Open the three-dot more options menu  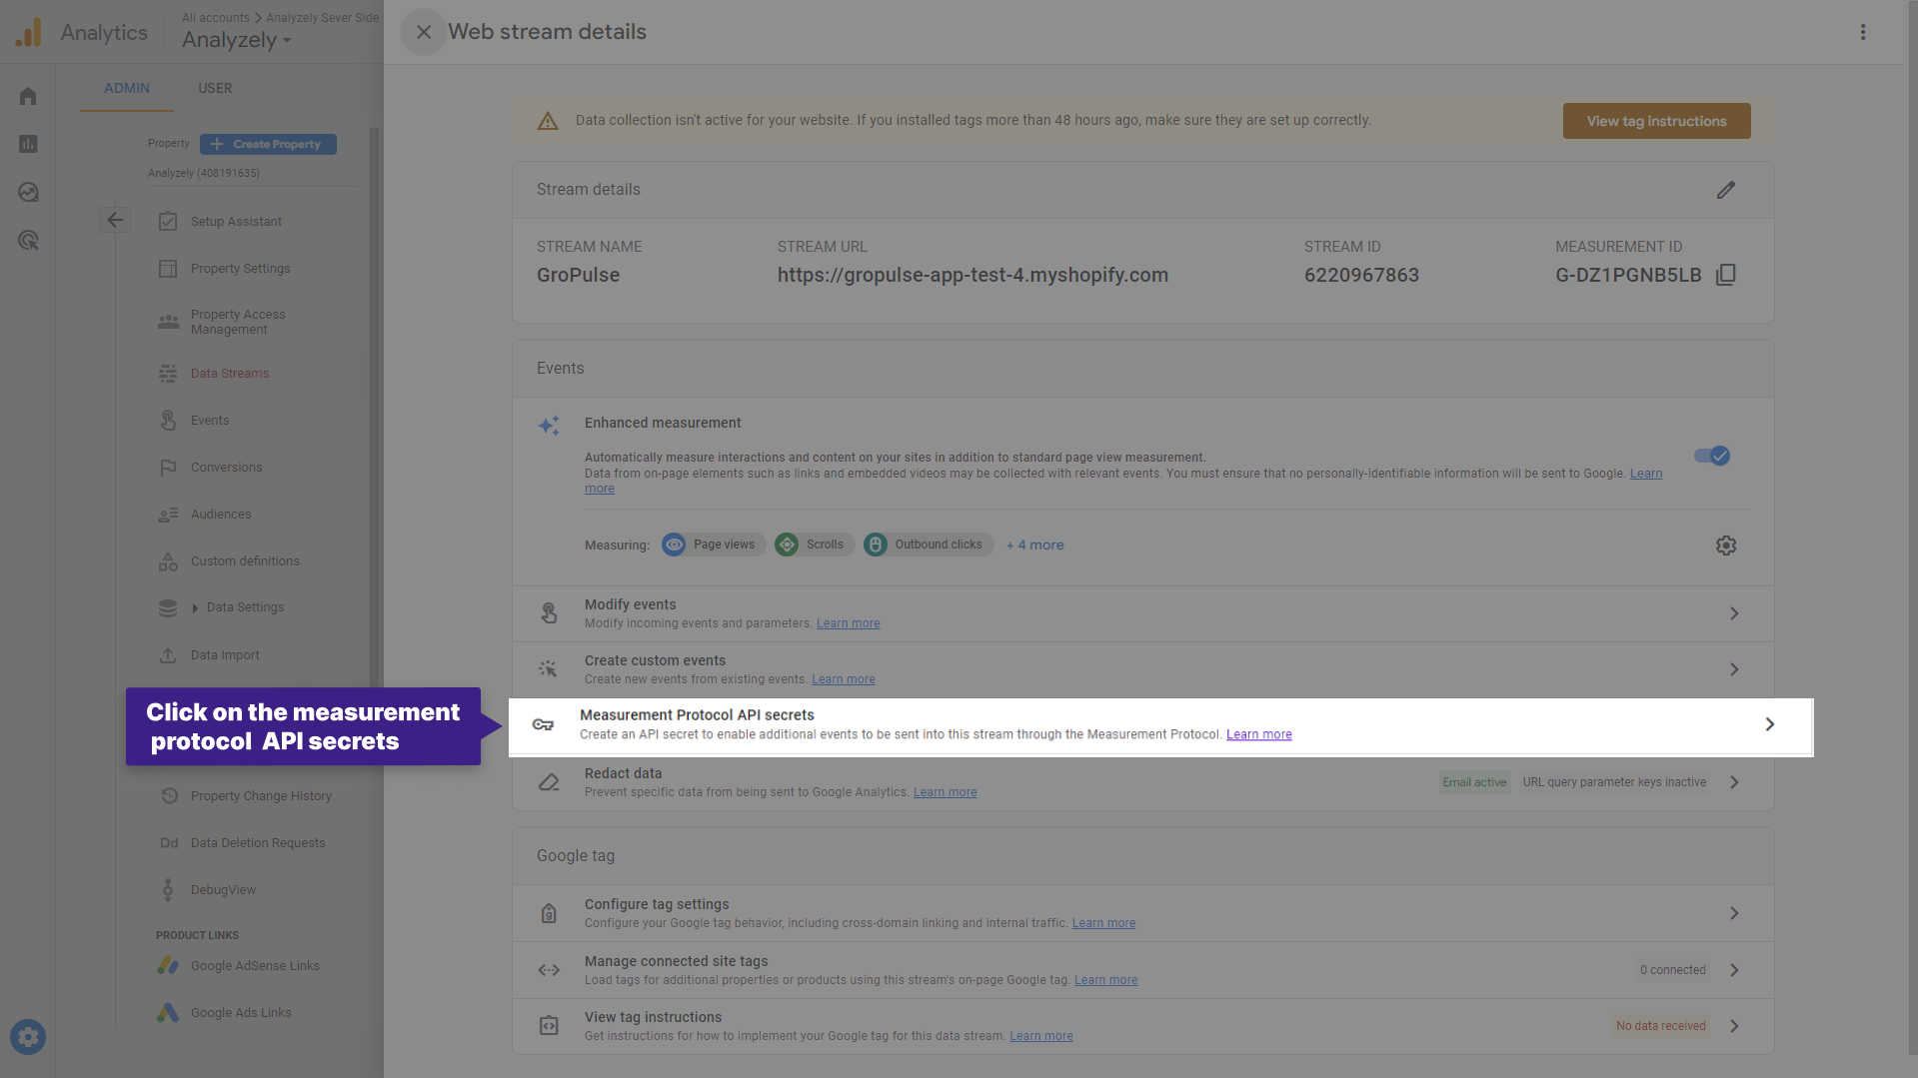pyautogui.click(x=1863, y=32)
